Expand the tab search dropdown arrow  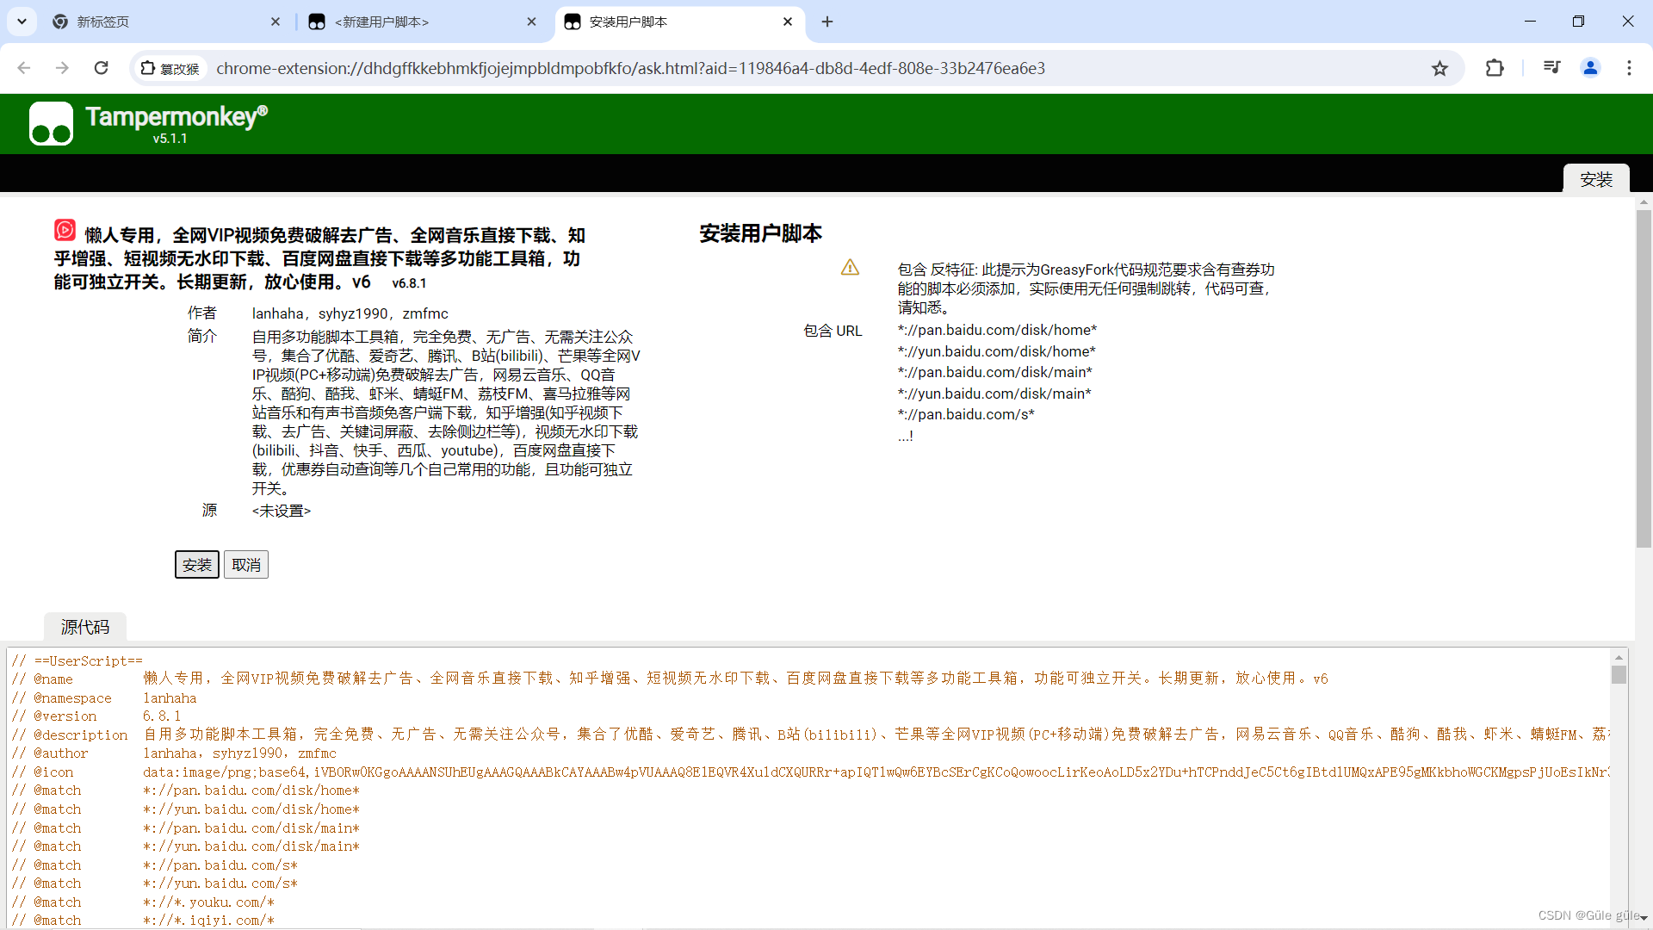click(22, 22)
